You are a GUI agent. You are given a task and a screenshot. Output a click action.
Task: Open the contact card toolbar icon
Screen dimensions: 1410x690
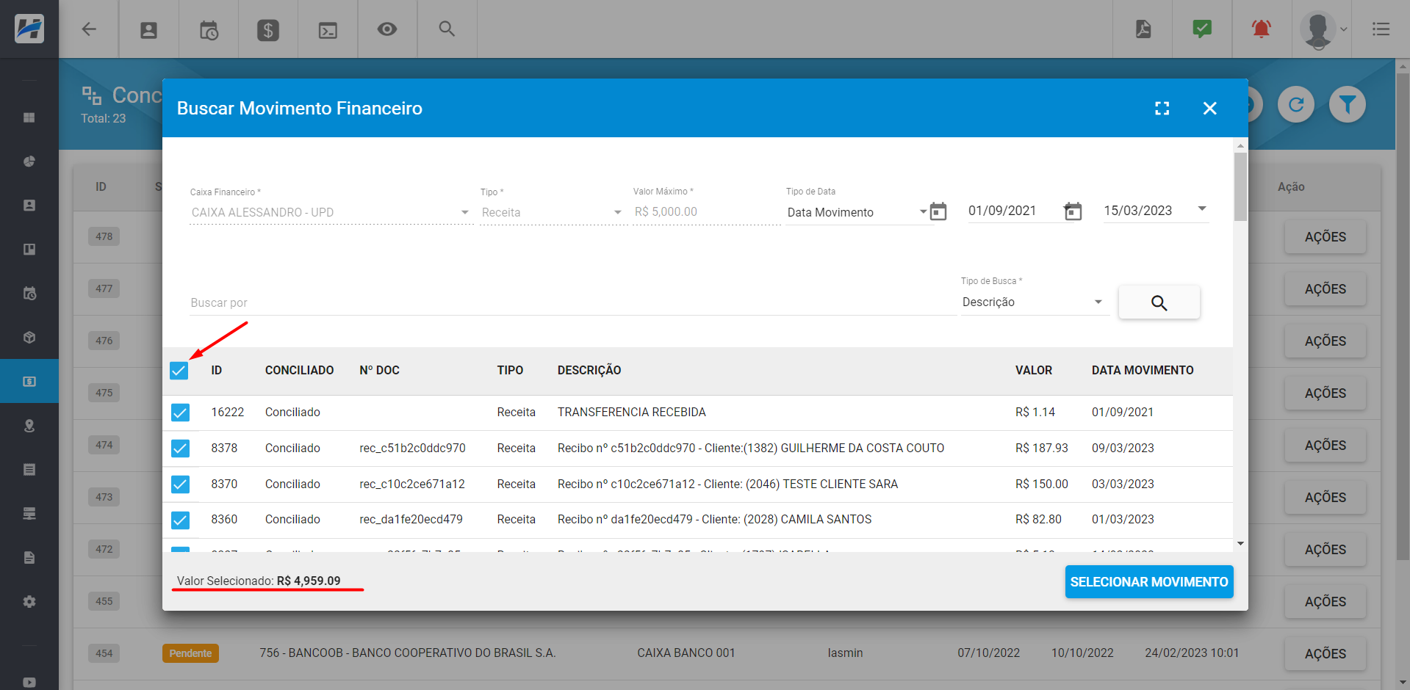coord(148,30)
